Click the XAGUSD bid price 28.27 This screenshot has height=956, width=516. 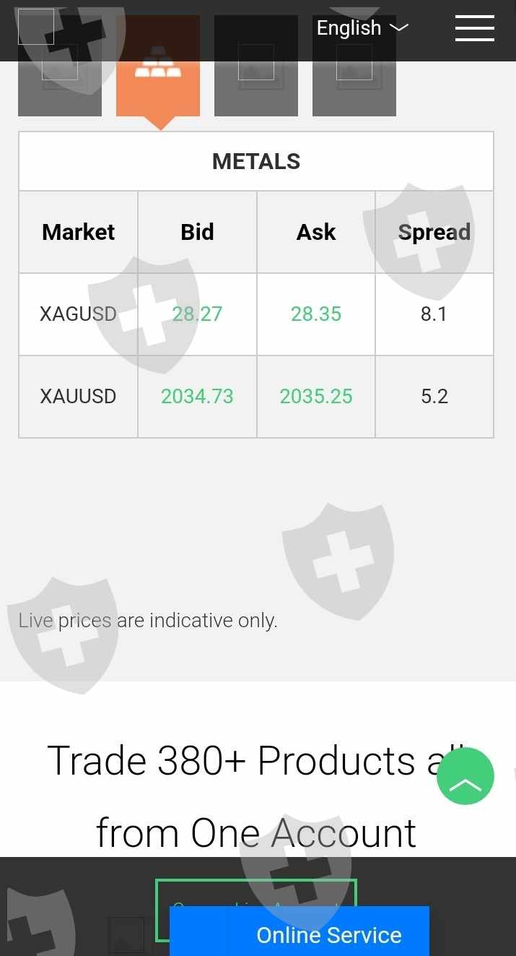197,314
